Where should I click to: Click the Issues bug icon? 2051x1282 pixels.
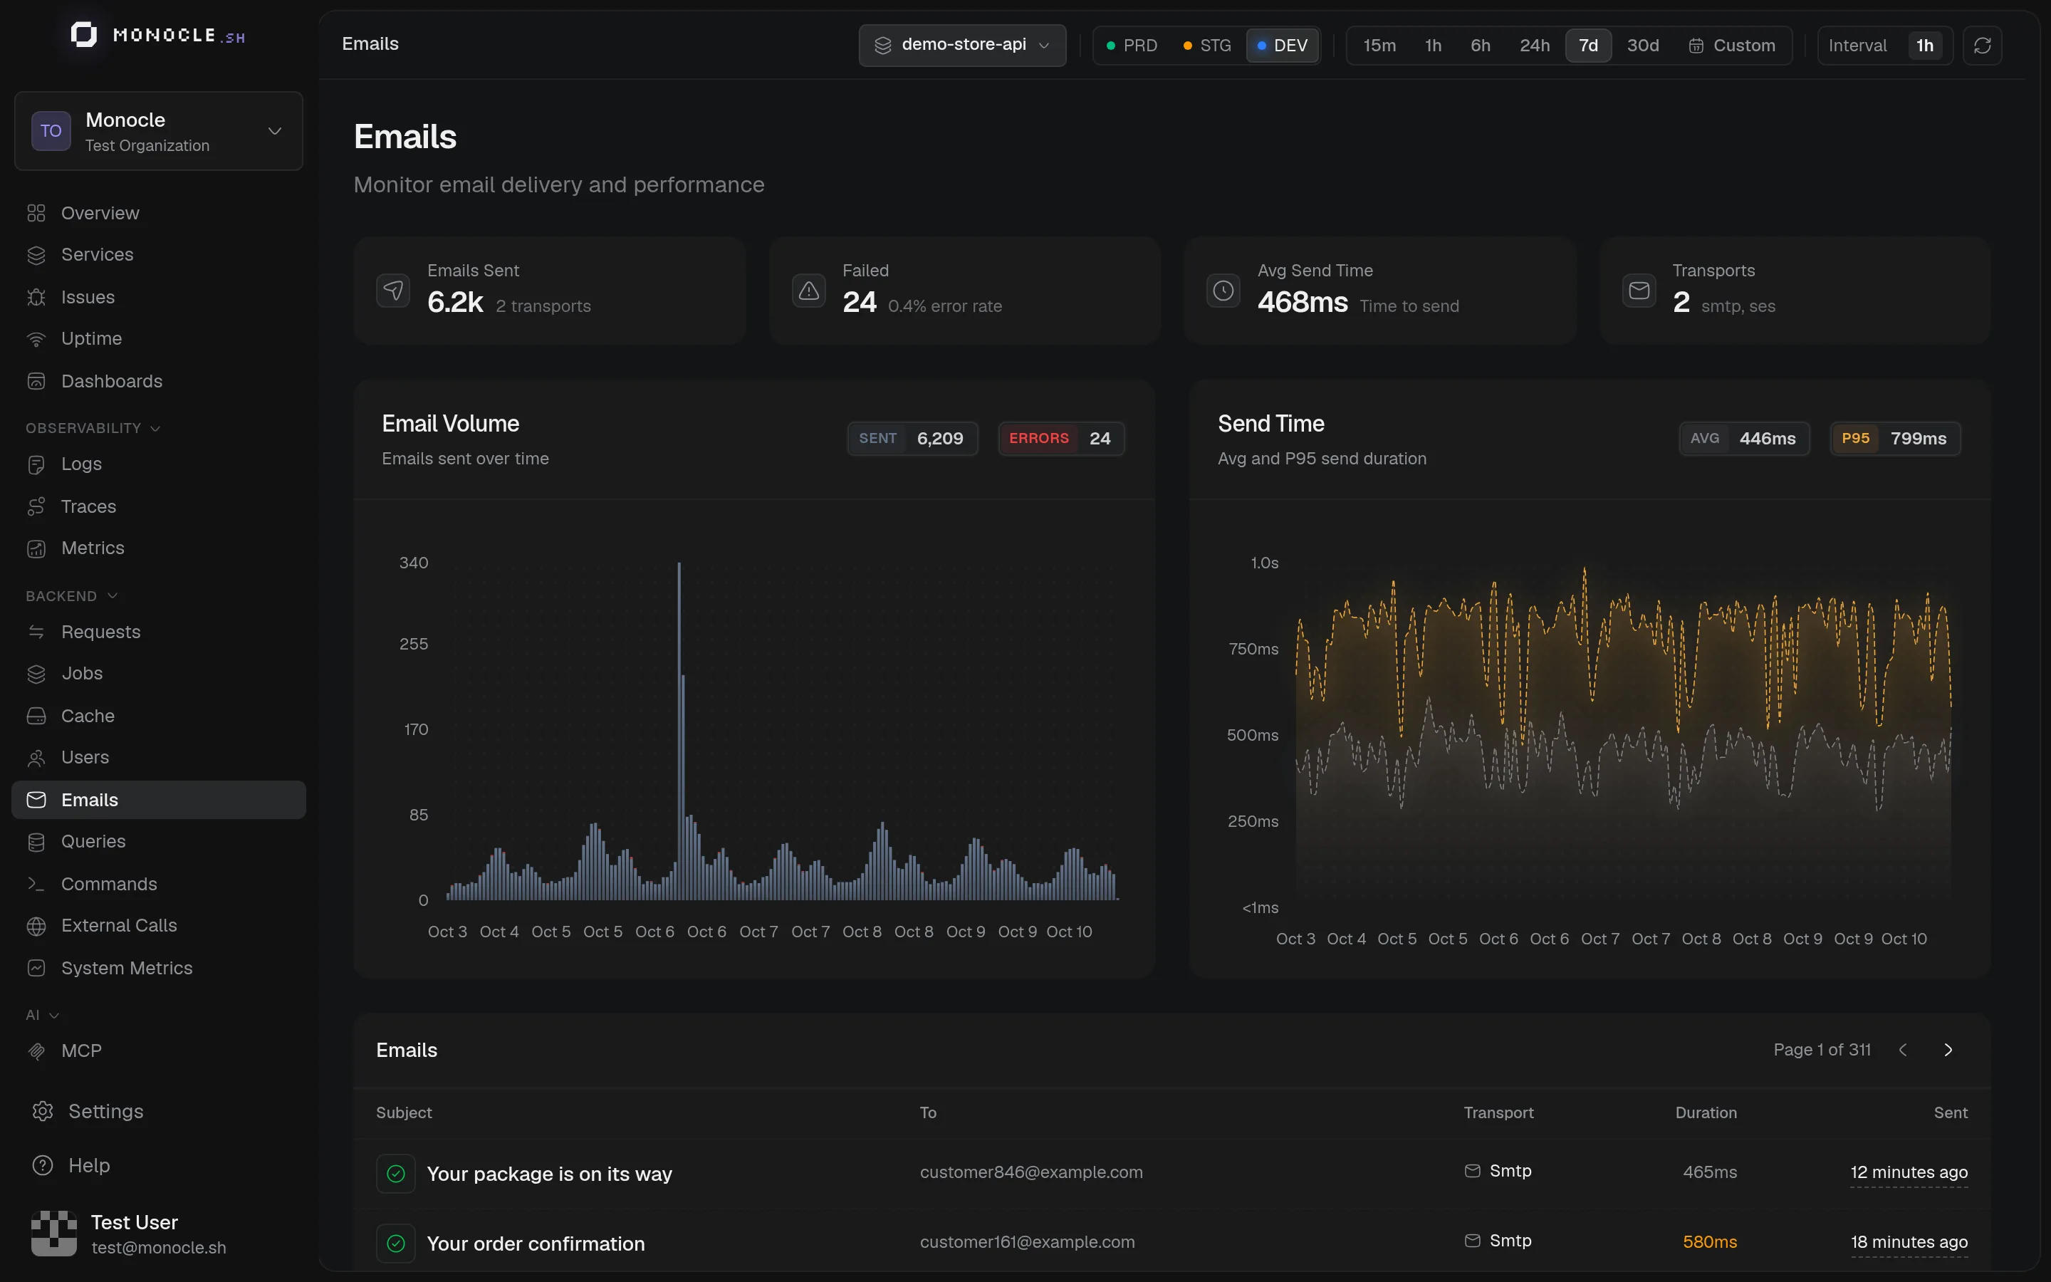[36, 297]
